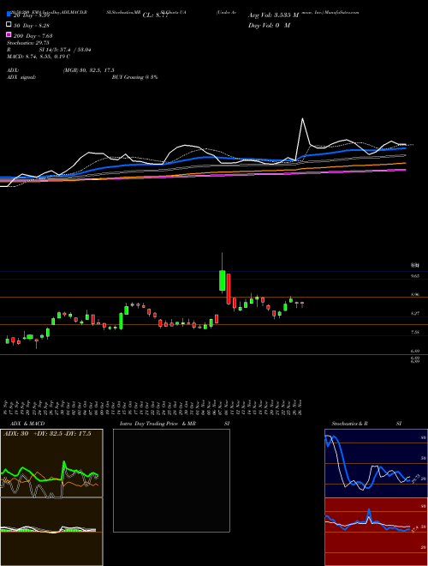Click the 8.96 price axis label
428x566 pixels.
[x=415, y=294]
